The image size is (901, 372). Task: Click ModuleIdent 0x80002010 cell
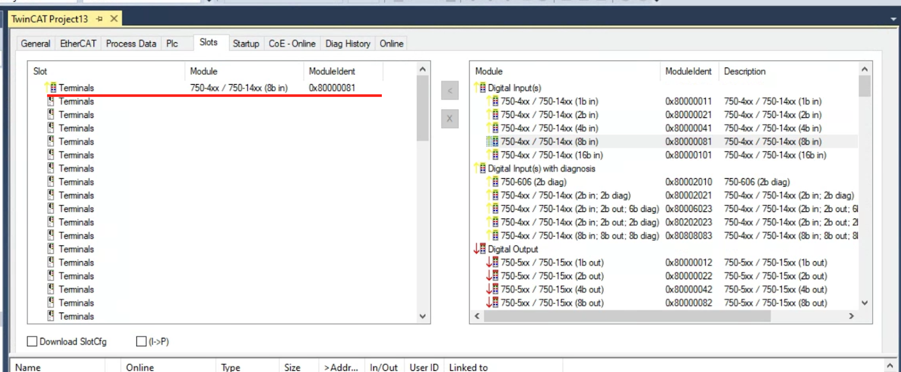coord(689,182)
